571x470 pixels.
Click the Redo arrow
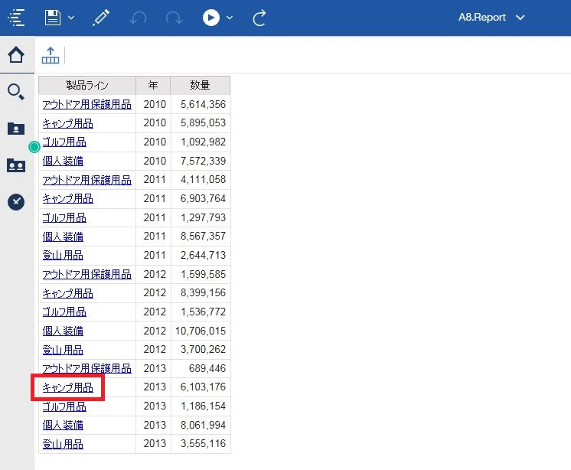point(174,18)
